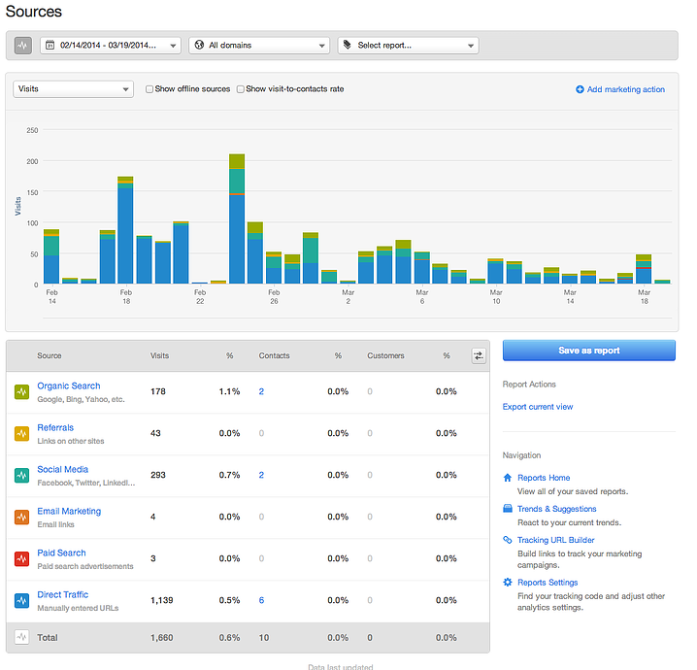Click the Reports Home house icon

507,478
